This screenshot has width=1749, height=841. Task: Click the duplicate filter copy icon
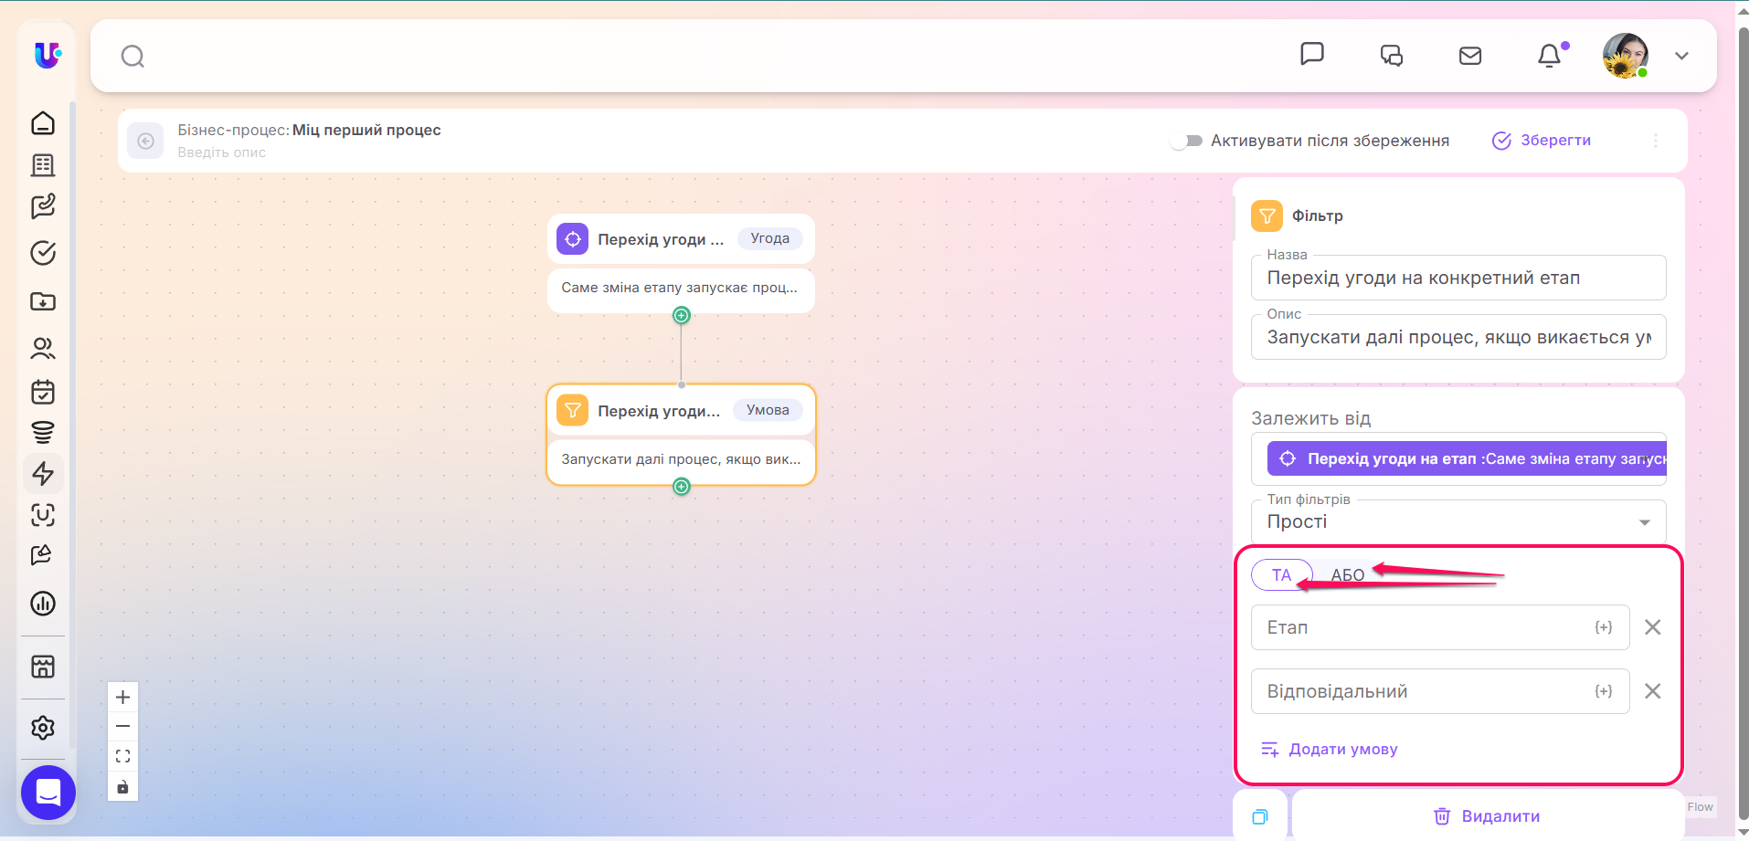point(1260,816)
